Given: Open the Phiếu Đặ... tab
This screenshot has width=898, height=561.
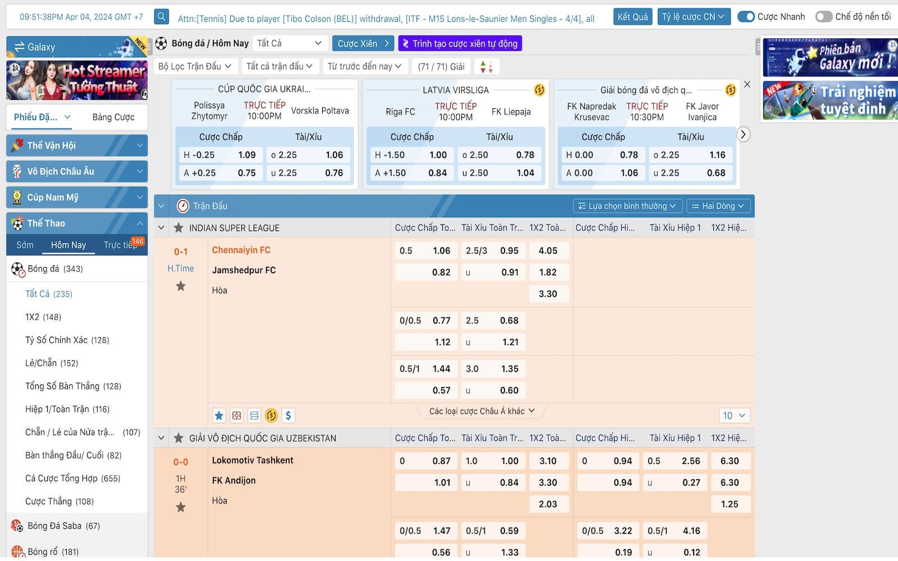Looking at the screenshot, I should click(x=42, y=117).
